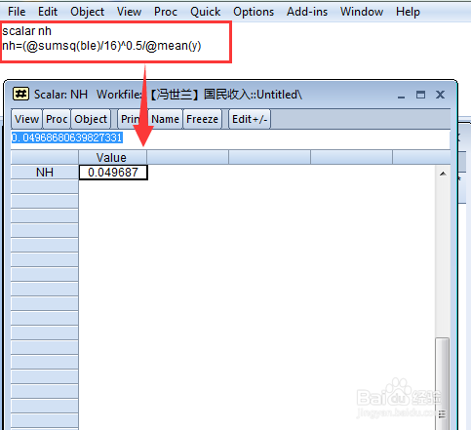Open the Options menu

click(254, 12)
